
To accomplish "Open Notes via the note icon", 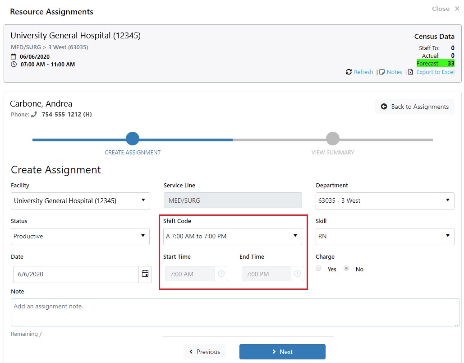I will 382,72.
